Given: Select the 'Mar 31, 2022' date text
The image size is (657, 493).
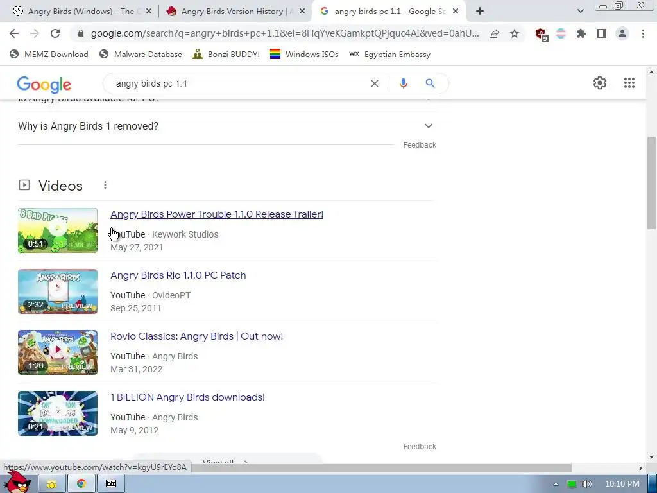Looking at the screenshot, I should (x=136, y=369).
